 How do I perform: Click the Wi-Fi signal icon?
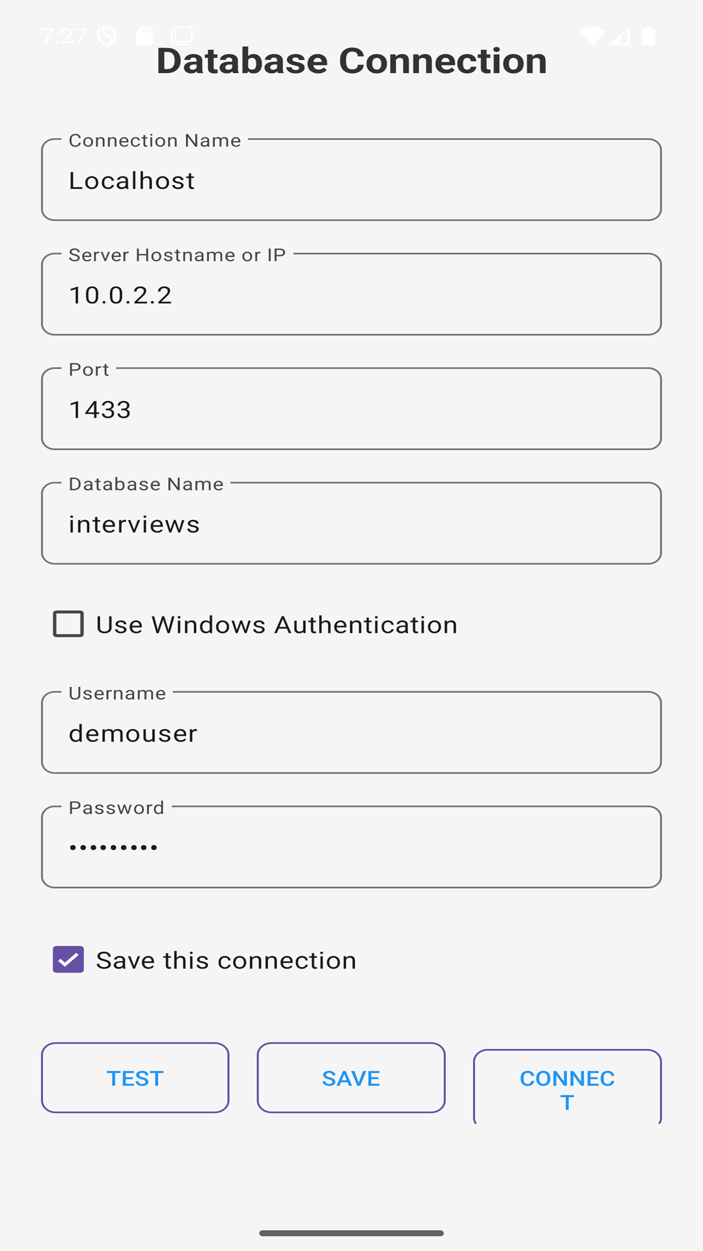(x=592, y=36)
